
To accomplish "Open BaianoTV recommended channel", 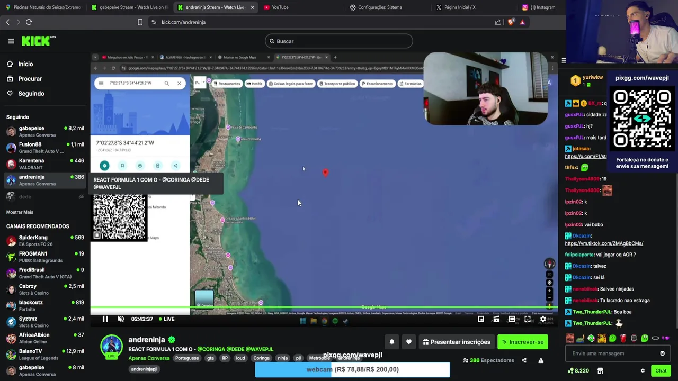I will pos(45,355).
